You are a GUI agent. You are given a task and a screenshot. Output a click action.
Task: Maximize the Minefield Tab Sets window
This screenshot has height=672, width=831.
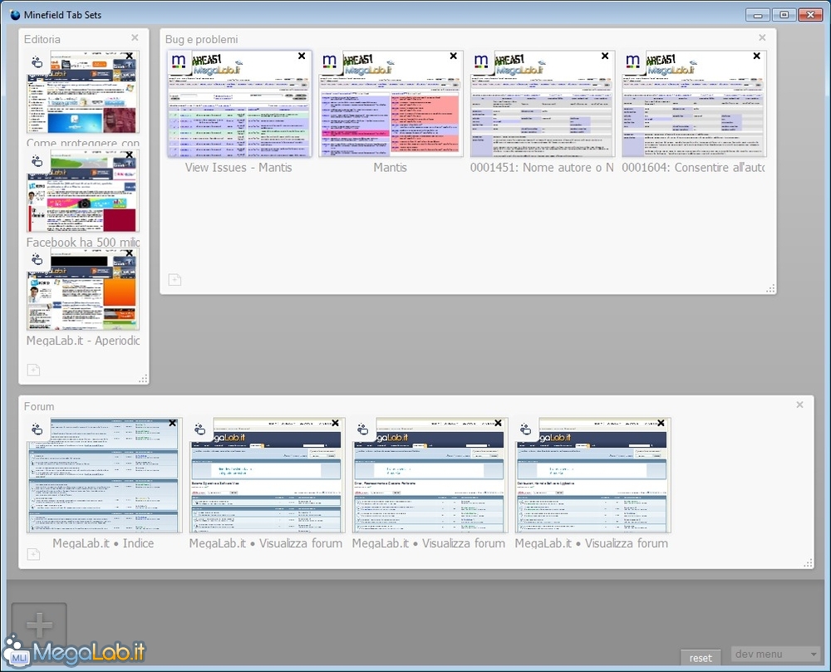[784, 15]
